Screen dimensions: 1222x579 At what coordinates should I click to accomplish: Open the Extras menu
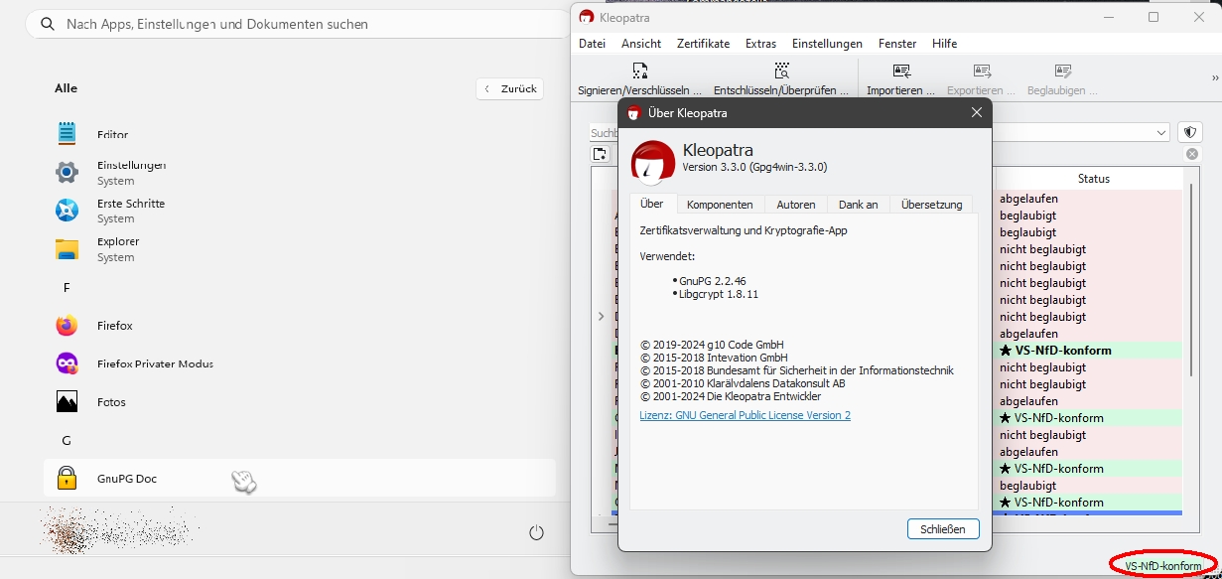tap(761, 44)
